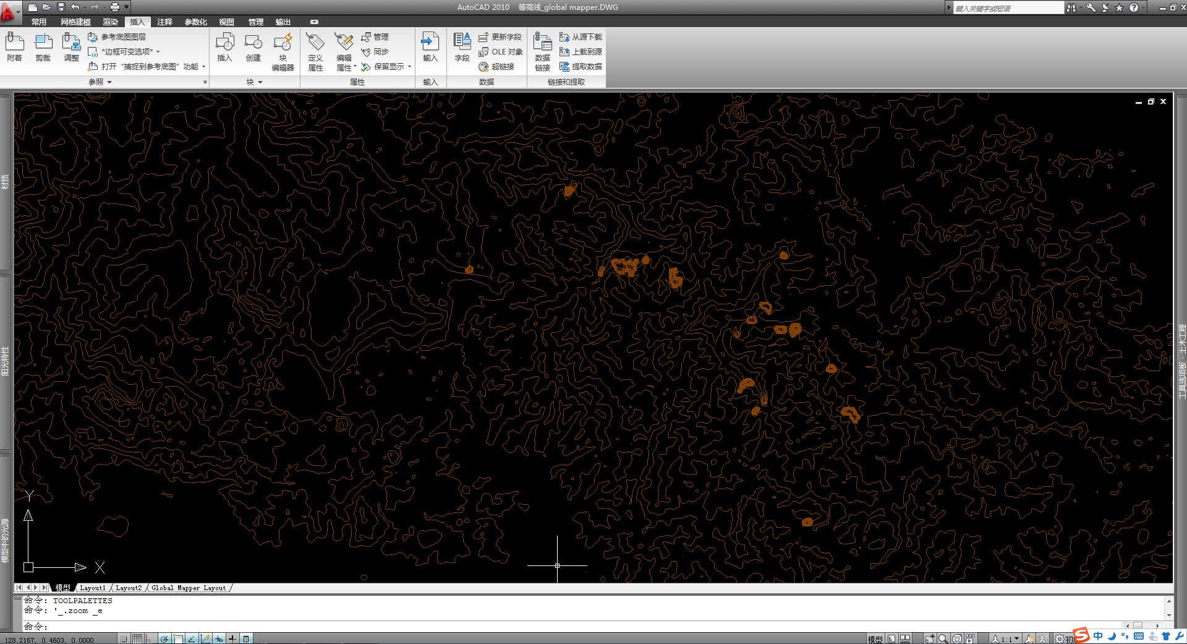Click the Insert block (插入) icon
This screenshot has width=1187, height=644.
[225, 48]
